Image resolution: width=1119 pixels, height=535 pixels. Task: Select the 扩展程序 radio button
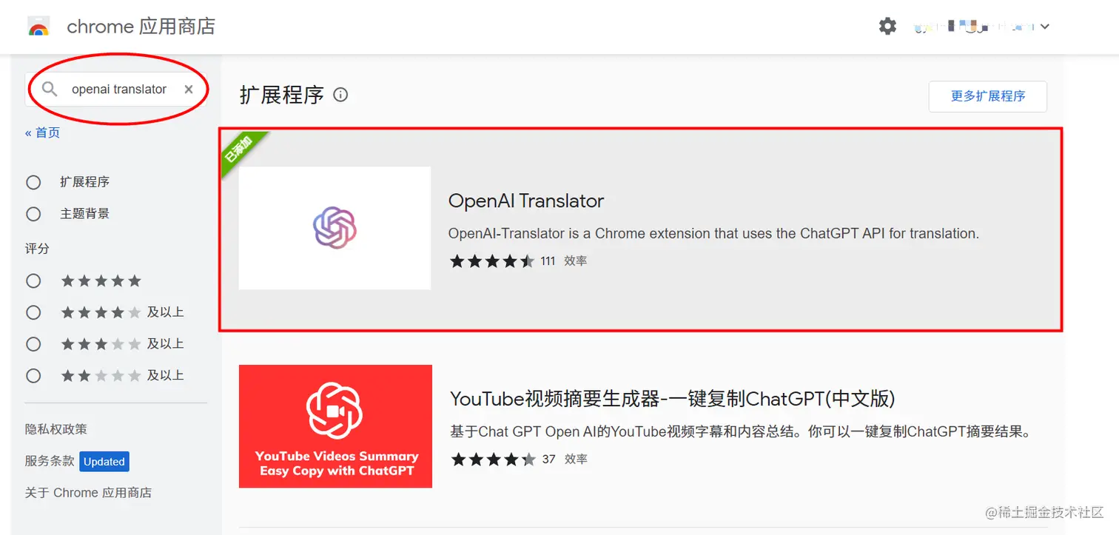(x=33, y=182)
